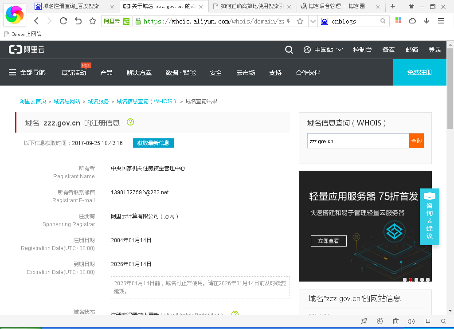Click the Baidu paw search engine icon
Screen dimensions: 454x329
tap(325, 21)
